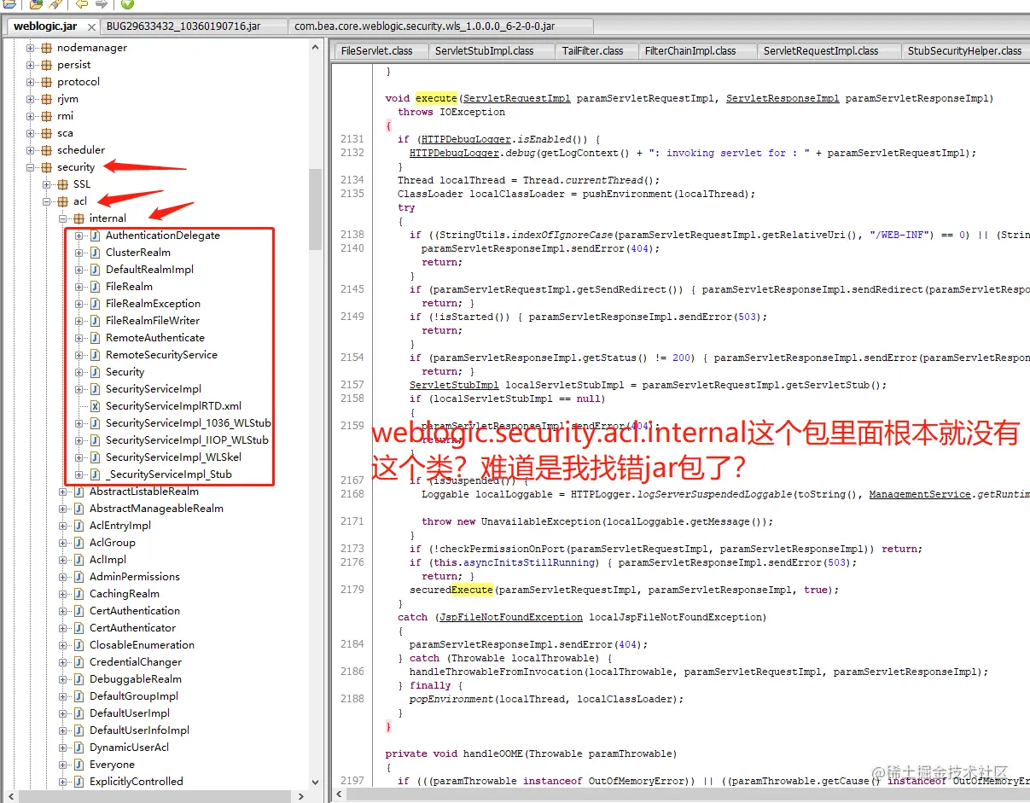Screen dimensions: 1030x803
Task: Expand the nodemanager package node
Action: tap(31, 48)
